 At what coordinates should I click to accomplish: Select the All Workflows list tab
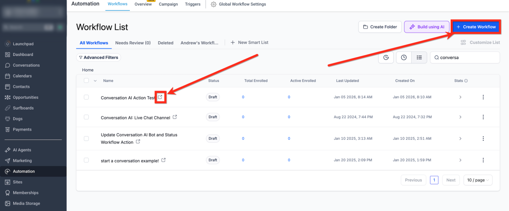(94, 43)
